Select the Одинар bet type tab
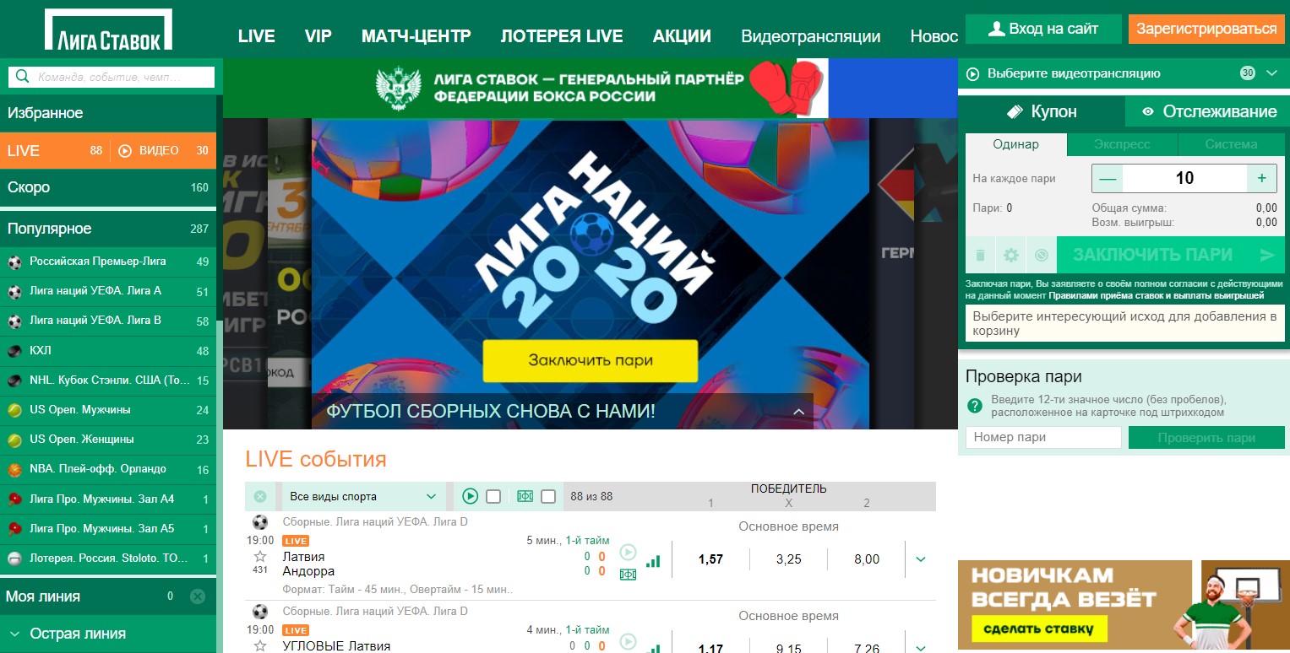Viewport: 1290px width, 653px height. [x=1016, y=144]
